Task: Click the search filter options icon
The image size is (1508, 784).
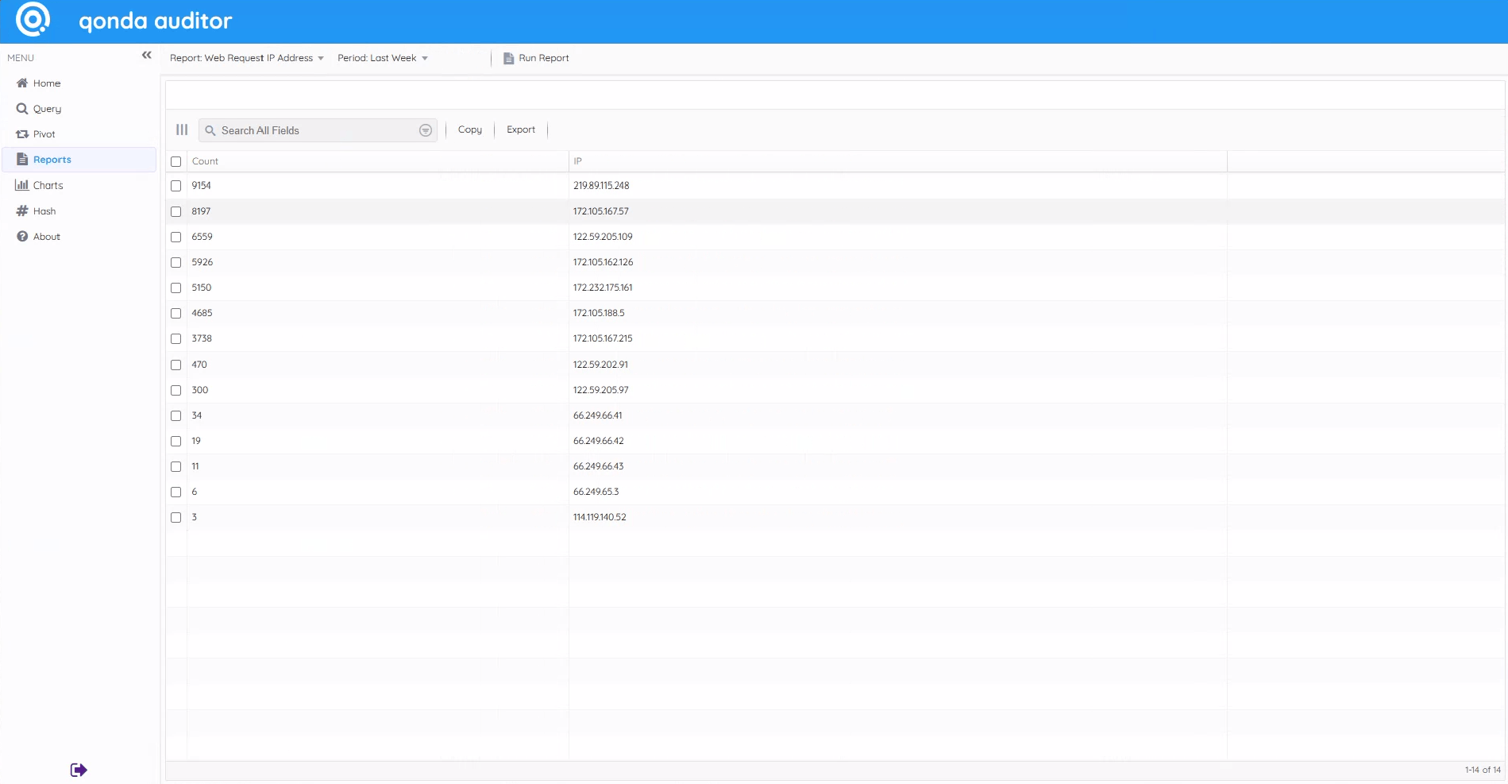Action: 426,130
